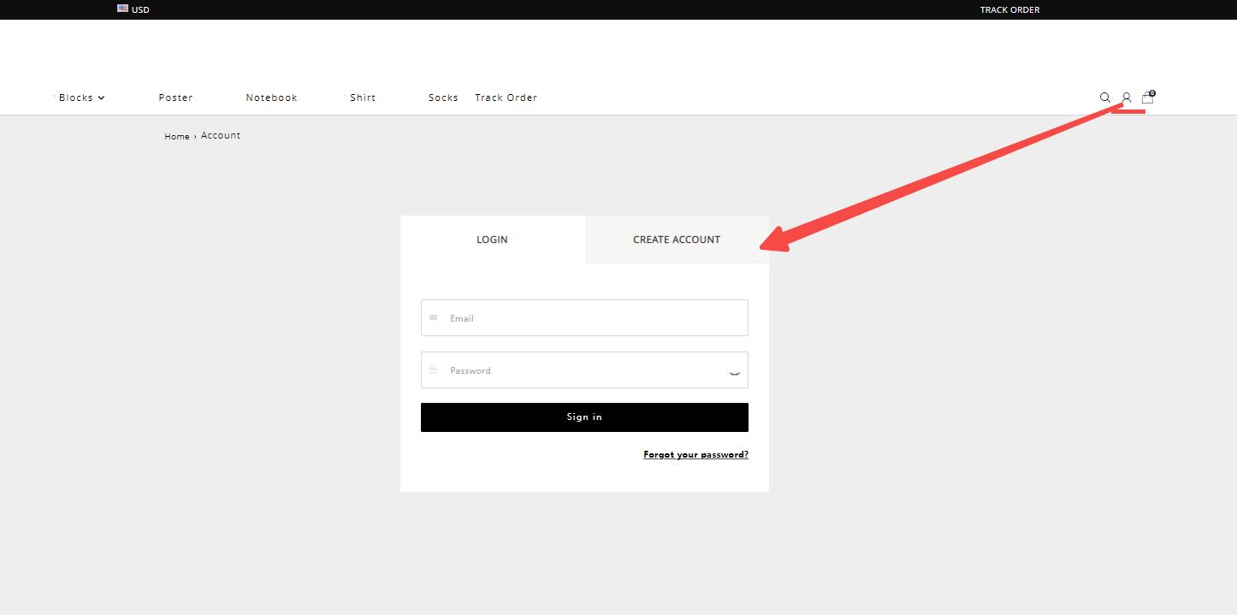The height and width of the screenshot is (615, 1237).
Task: Click the account user icon
Action: pos(1127,98)
